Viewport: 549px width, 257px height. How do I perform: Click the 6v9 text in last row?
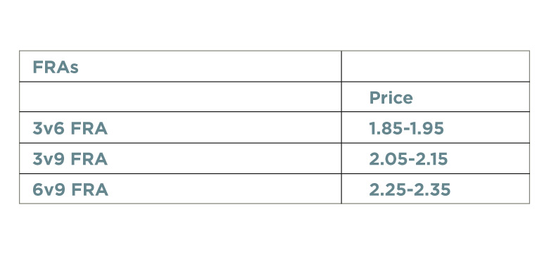(x=49, y=190)
